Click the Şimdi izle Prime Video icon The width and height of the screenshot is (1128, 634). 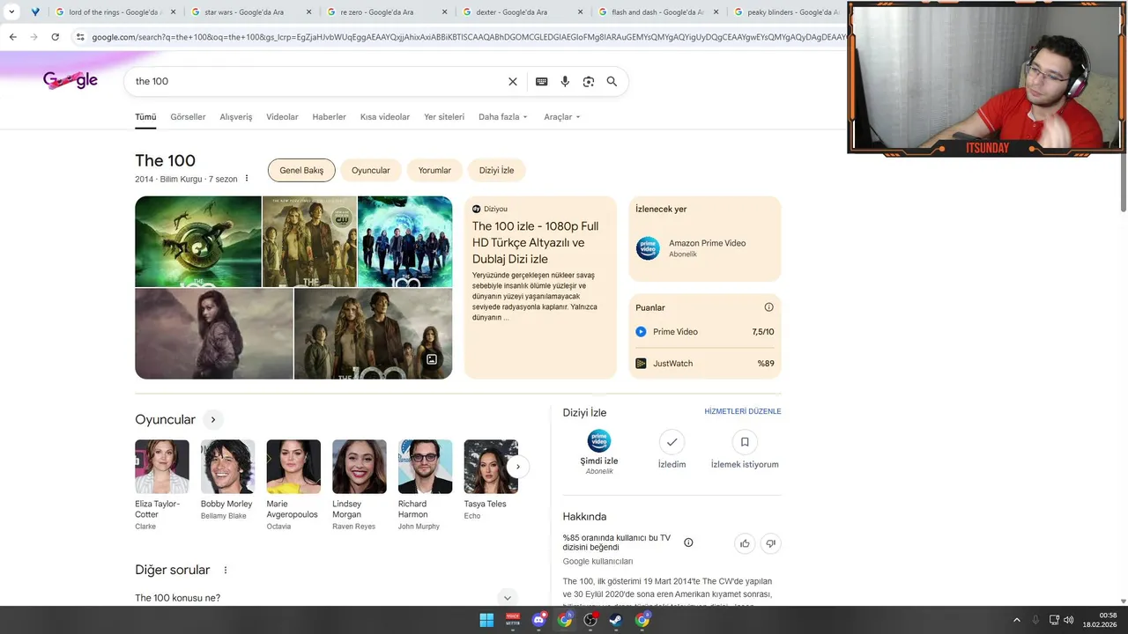[x=599, y=441]
